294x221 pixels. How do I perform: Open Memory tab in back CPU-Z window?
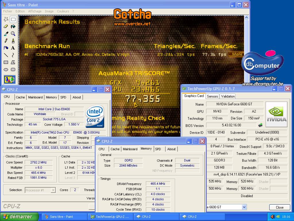[x=51, y=97]
